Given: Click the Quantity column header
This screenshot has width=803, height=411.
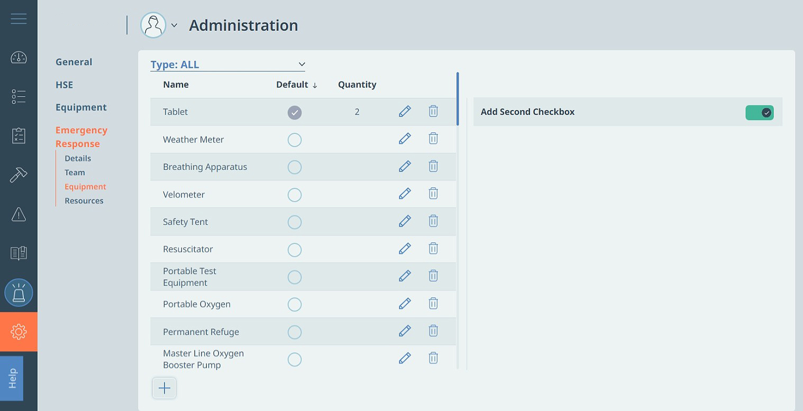Looking at the screenshot, I should click(x=357, y=85).
